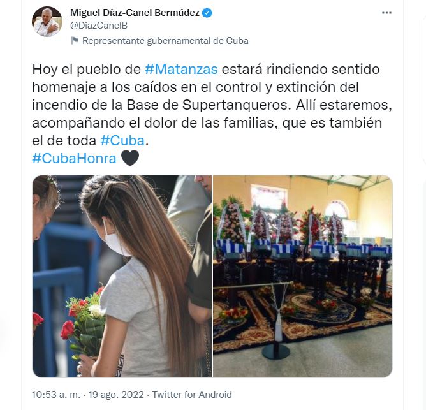
Task: Open the #Matanzas hashtag
Action: pyautogui.click(x=181, y=69)
